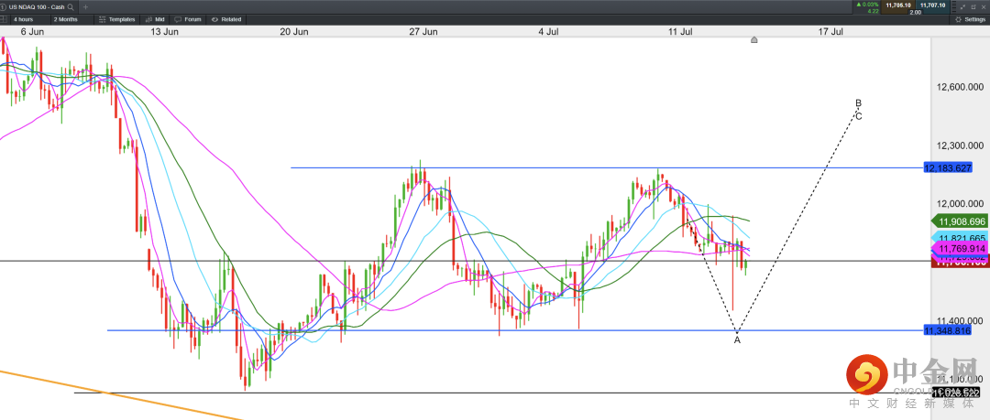
Task: Click the time axis marker near 17 Jul
Action: [x=754, y=40]
